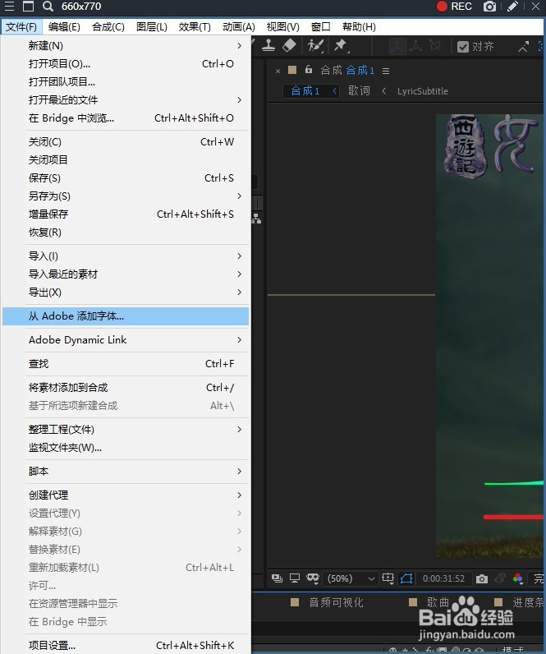546x654 pixels.
Task: Choose 增量保存 menu item
Action: tap(126, 214)
